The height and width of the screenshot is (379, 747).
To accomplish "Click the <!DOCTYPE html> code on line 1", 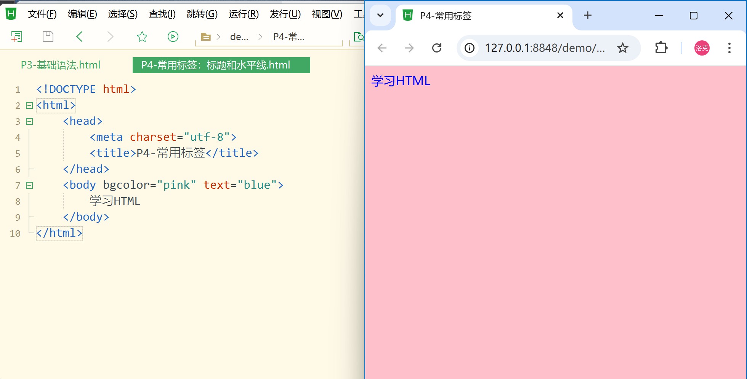I will 86,89.
